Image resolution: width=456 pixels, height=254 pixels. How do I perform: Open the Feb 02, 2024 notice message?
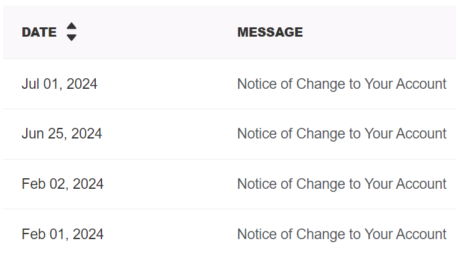[x=342, y=184]
